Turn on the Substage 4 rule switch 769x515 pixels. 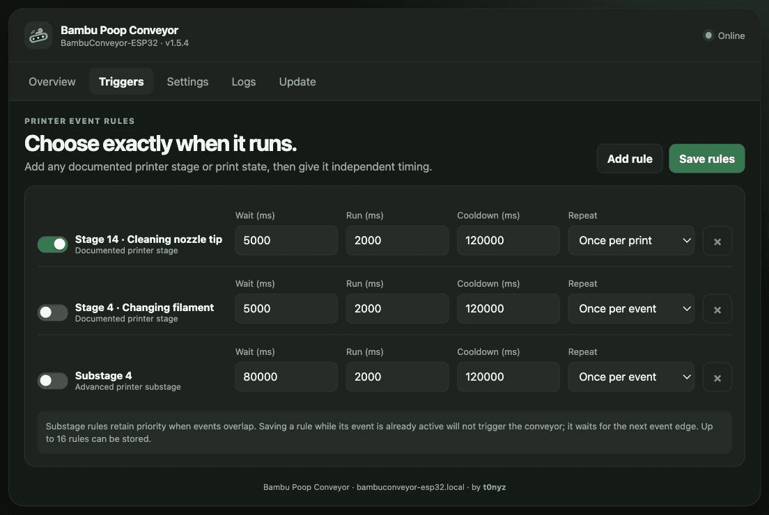tap(52, 380)
